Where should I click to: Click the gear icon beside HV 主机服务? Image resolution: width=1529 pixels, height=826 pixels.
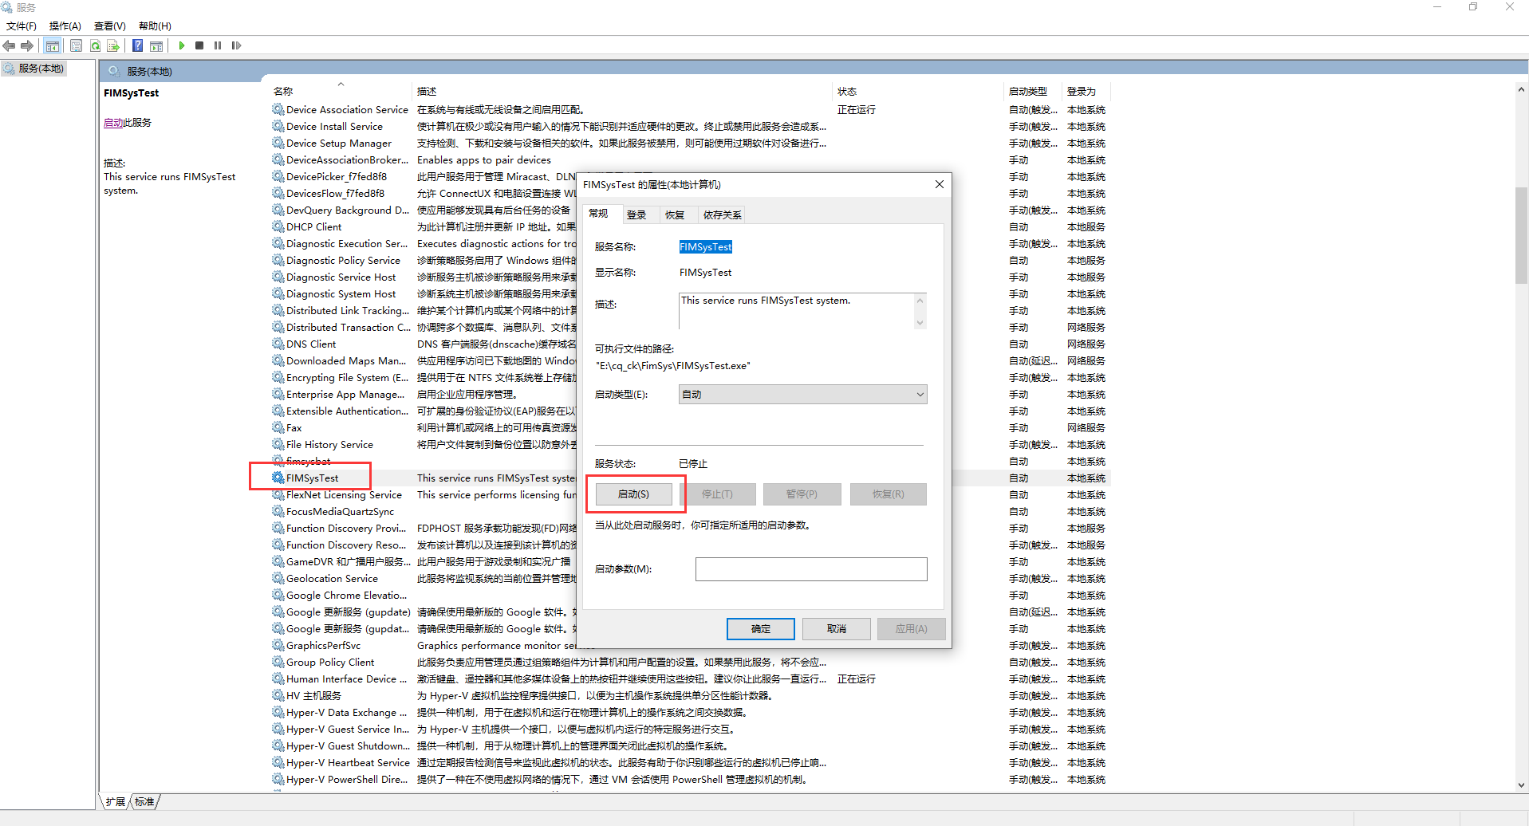click(x=278, y=695)
